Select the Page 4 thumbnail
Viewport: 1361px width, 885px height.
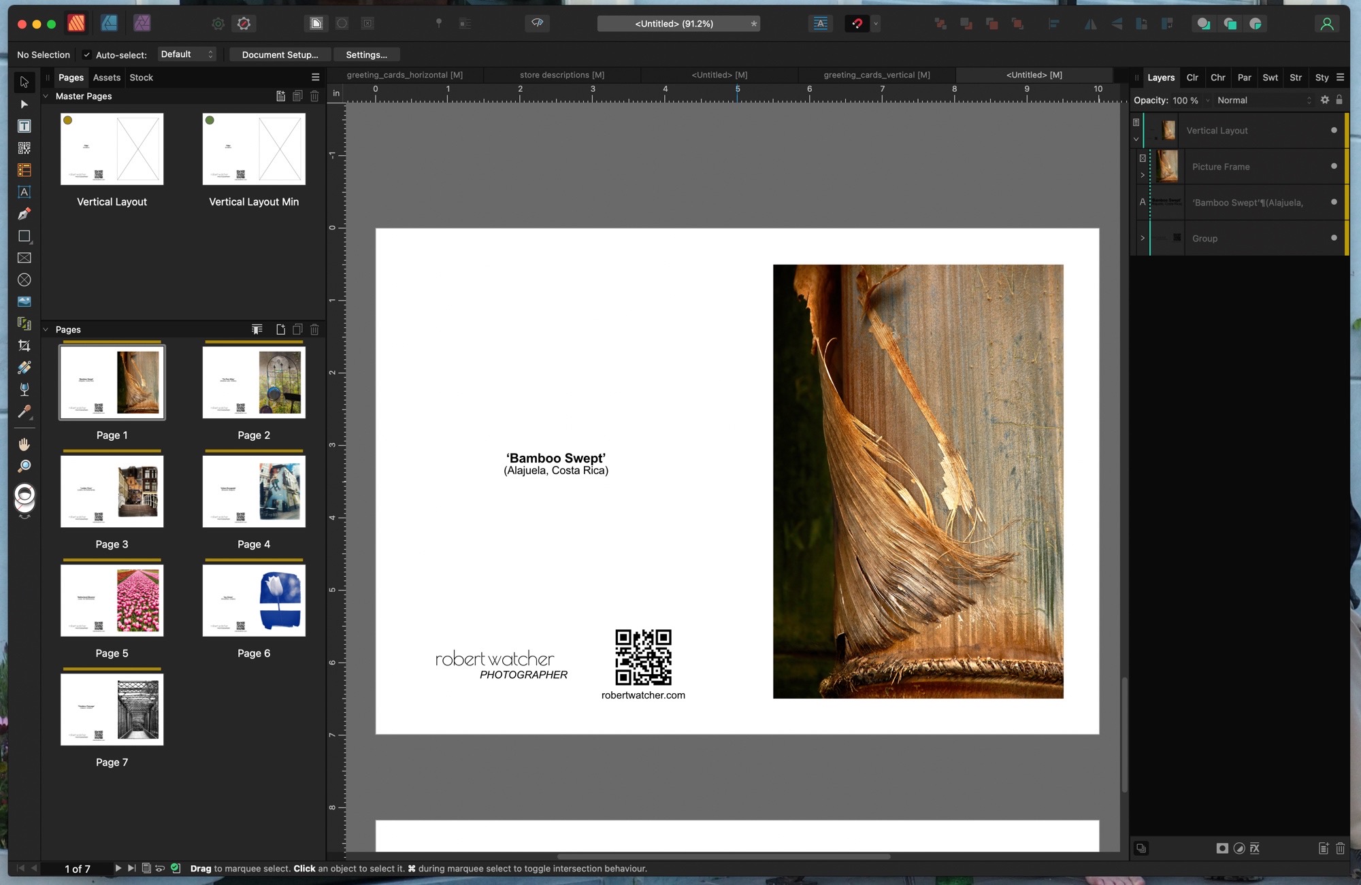tap(254, 492)
